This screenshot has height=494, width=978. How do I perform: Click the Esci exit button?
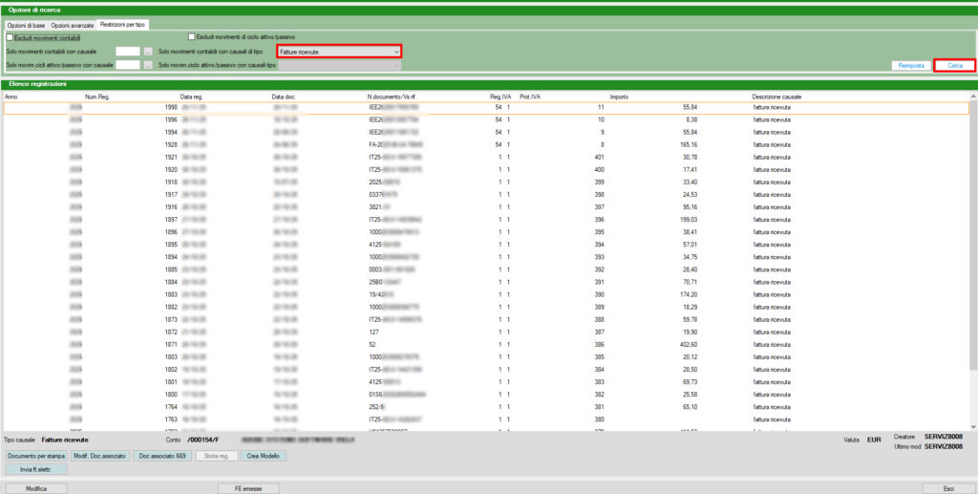pyautogui.click(x=946, y=487)
